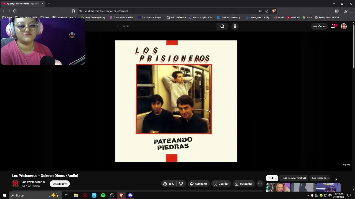355x199 pixels.
Task: Open the browser hamburger menu
Action: [351, 11]
